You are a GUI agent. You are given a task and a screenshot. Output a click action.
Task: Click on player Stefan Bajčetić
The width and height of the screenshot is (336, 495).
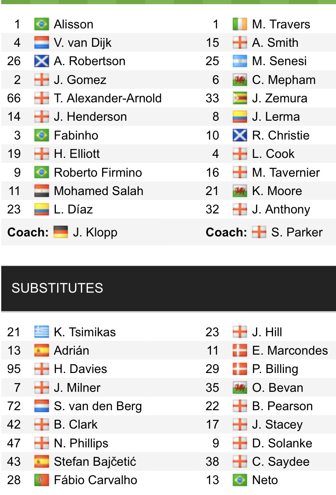click(x=95, y=462)
